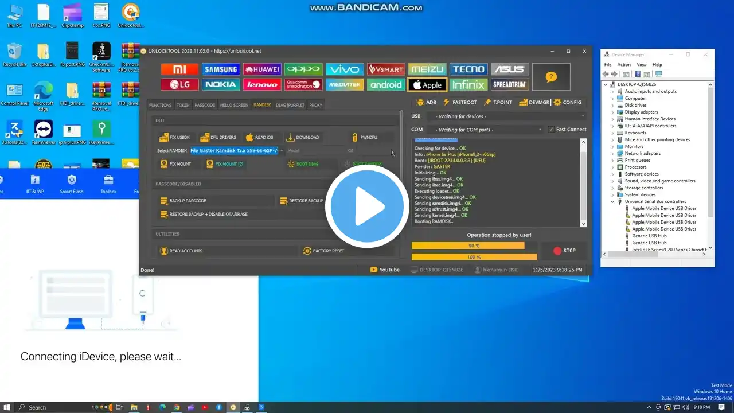This screenshot has height=413, width=734.
Task: Switch to the TOKEN tab
Action: [183, 105]
